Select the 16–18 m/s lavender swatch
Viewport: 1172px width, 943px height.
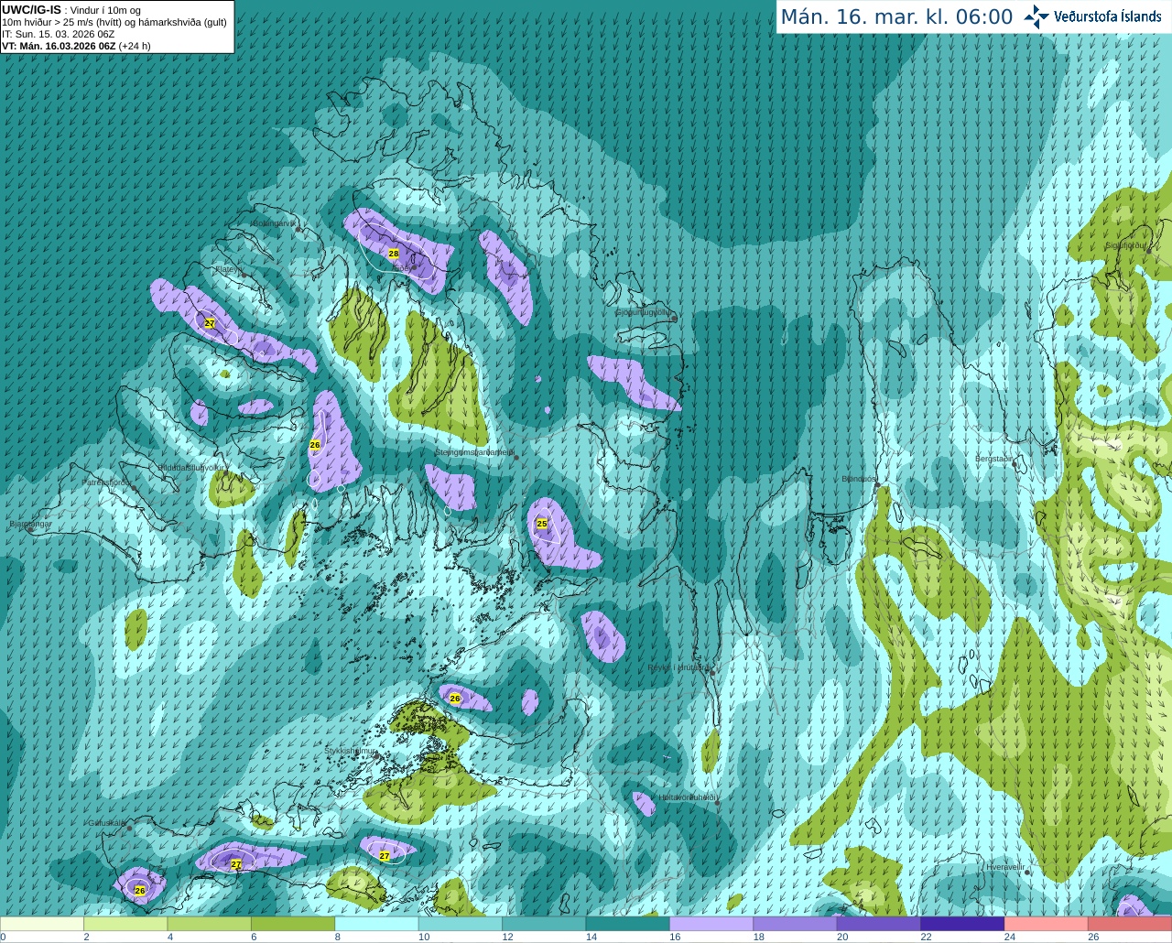711,924
